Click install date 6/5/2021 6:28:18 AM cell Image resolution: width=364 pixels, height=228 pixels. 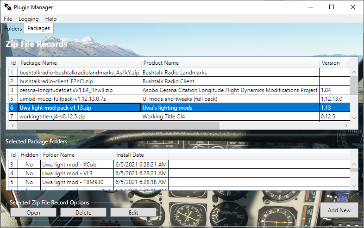point(141,182)
